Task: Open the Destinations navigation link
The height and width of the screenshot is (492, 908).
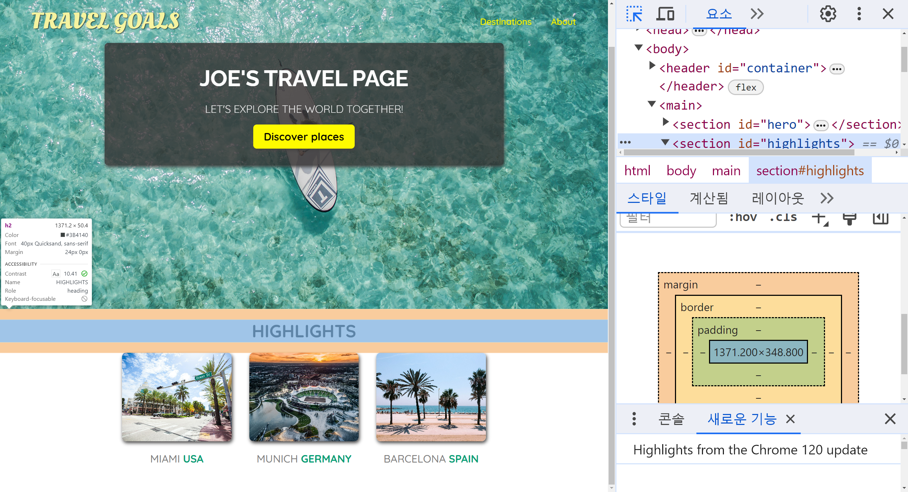Action: (505, 22)
